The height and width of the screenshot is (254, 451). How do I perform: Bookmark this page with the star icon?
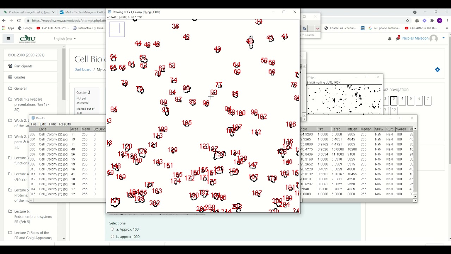point(408,20)
